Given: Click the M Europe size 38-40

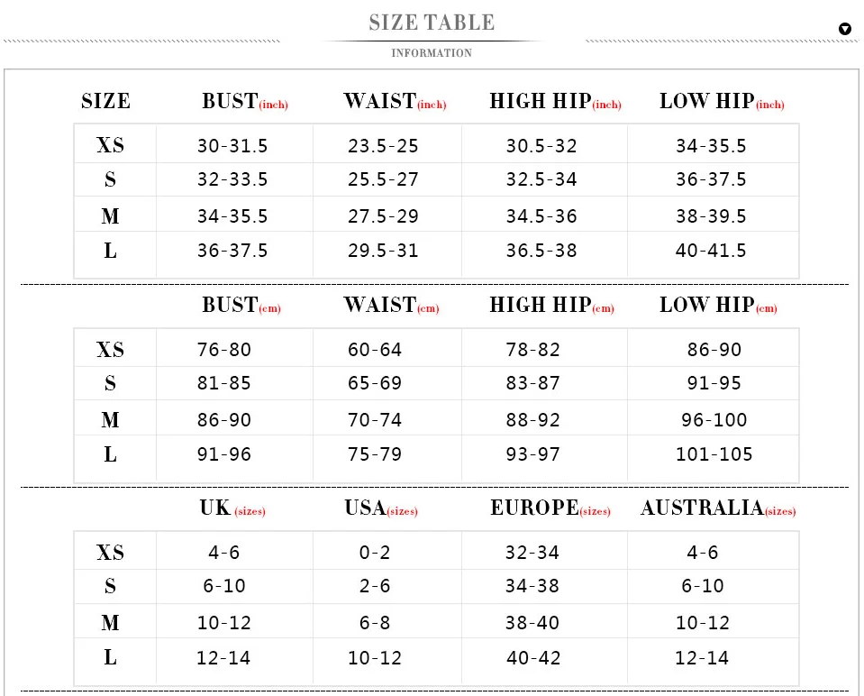Looking at the screenshot, I should 532,623.
